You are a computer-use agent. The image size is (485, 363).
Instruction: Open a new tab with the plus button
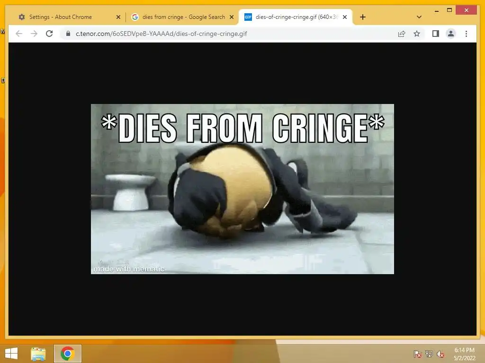(x=363, y=17)
